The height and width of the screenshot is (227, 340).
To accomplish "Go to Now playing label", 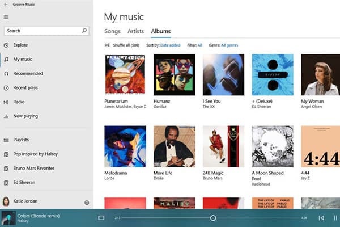I will 25,116.
